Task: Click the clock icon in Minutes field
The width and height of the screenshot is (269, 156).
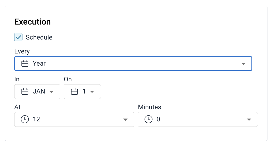Action: [x=148, y=119]
